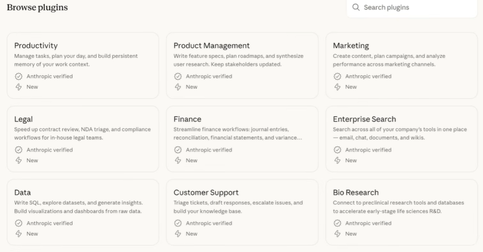Click the verified badge icon on Enterprise Search card
483x252 pixels.
[x=338, y=150]
